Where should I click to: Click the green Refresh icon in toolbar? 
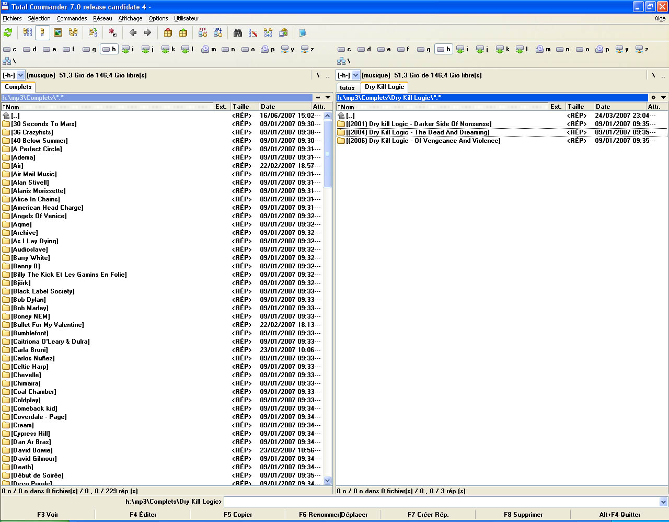tap(8, 32)
